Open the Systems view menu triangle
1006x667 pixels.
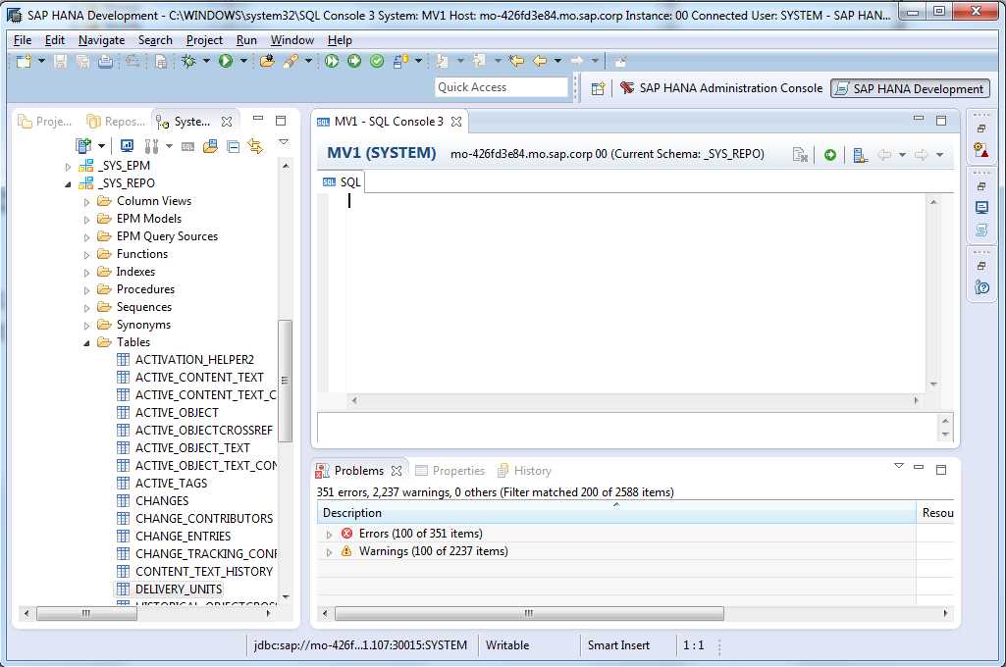point(284,141)
